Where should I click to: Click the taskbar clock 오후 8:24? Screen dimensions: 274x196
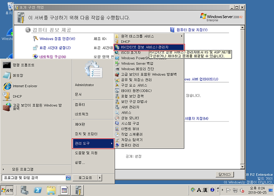coord(257,190)
